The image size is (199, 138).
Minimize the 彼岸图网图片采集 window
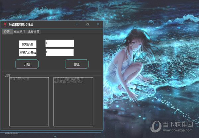pos(77,24)
